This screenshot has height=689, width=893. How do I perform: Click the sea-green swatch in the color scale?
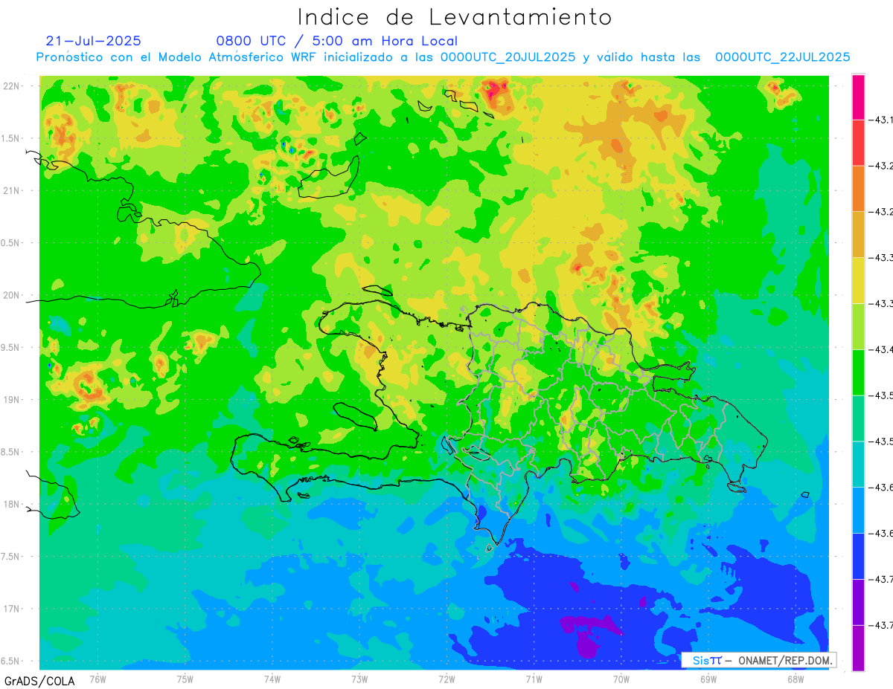tap(858, 418)
